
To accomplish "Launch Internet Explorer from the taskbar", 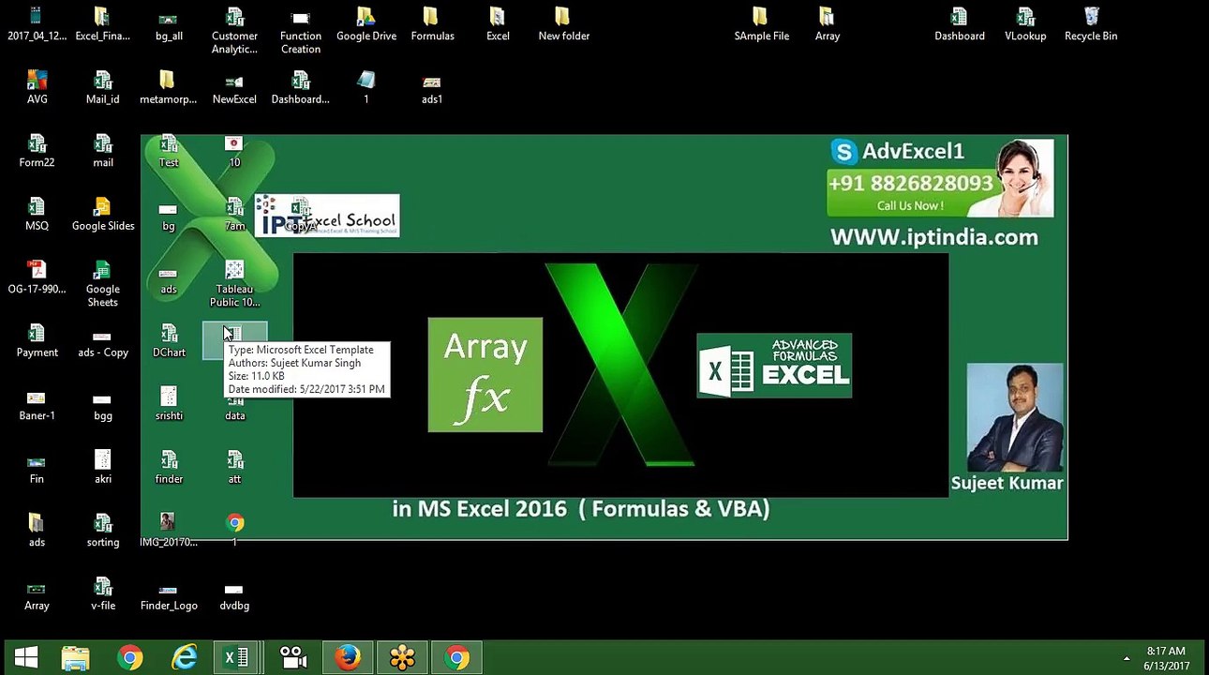I will pos(184,658).
